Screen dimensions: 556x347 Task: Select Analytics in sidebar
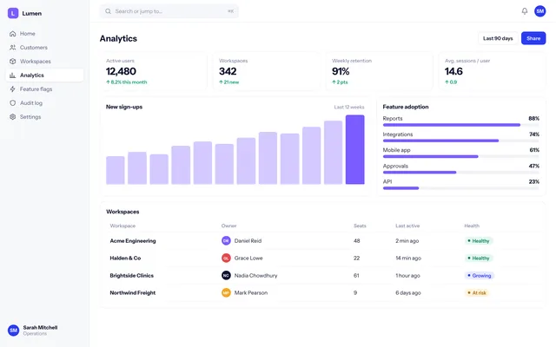pos(44,75)
